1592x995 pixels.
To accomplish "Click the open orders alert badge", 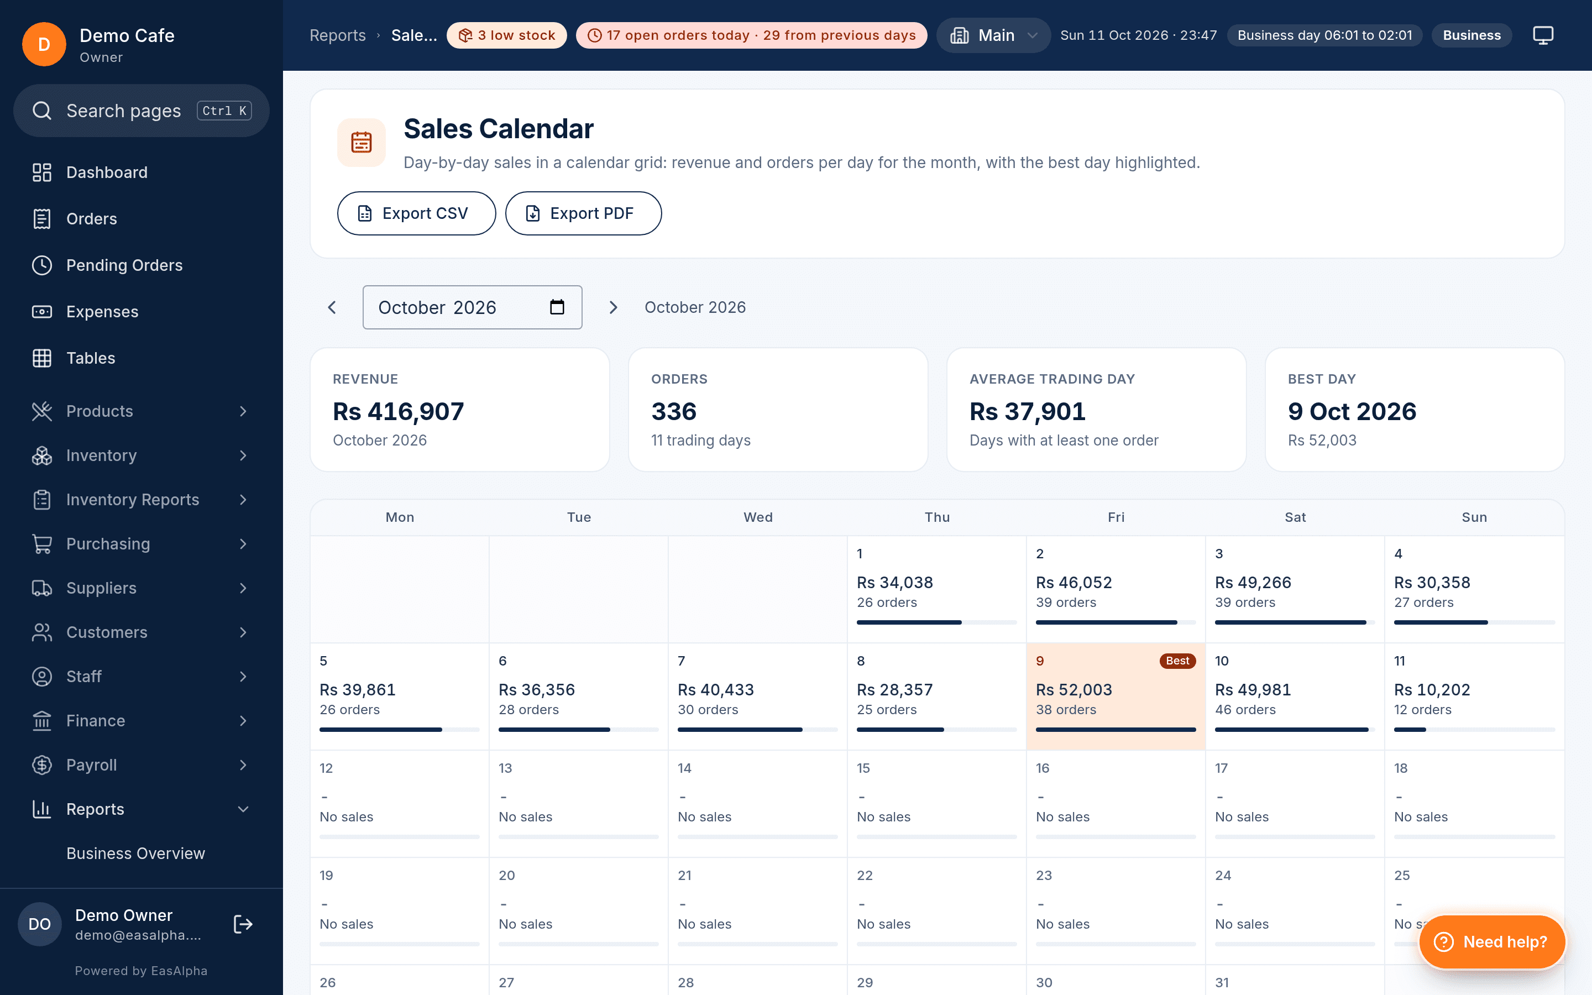I will point(751,35).
